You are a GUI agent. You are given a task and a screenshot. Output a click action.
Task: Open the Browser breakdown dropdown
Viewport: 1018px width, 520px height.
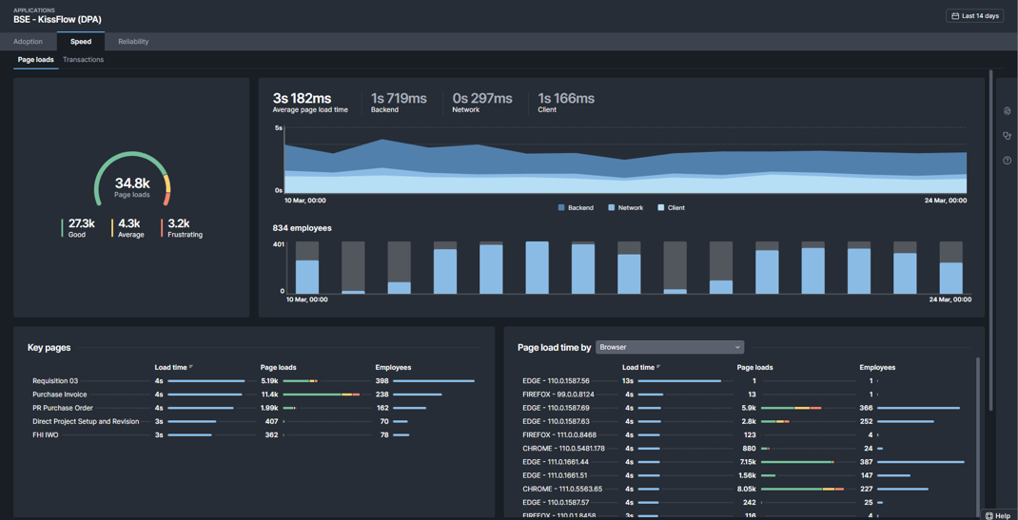point(669,347)
